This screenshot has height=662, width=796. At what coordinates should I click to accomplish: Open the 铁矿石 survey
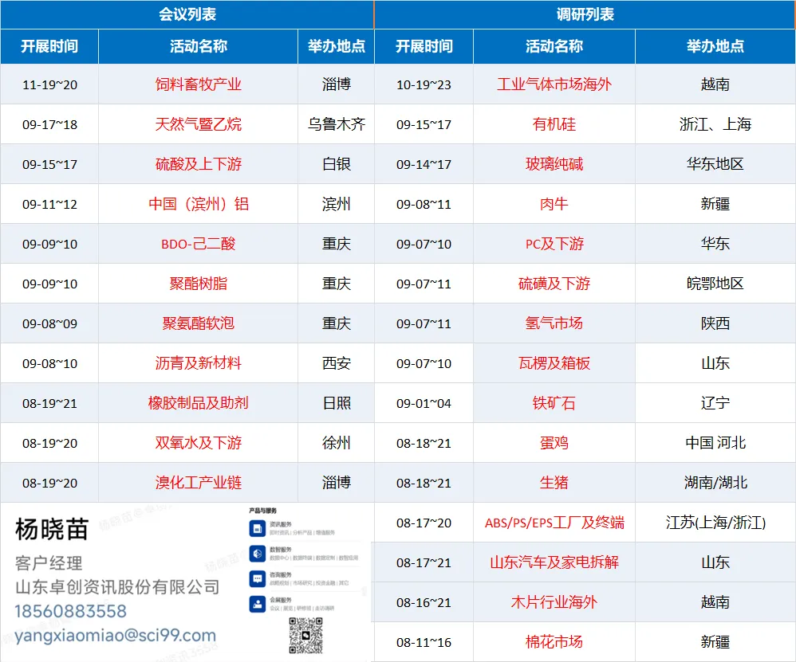tap(554, 403)
